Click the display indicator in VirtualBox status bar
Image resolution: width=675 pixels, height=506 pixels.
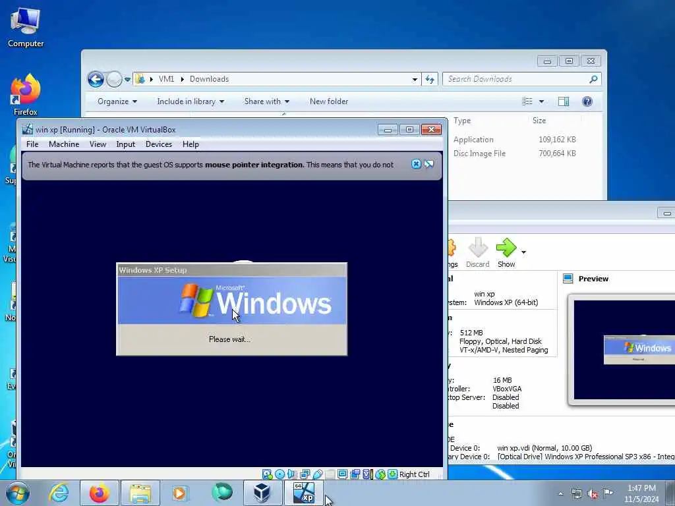[x=343, y=474]
